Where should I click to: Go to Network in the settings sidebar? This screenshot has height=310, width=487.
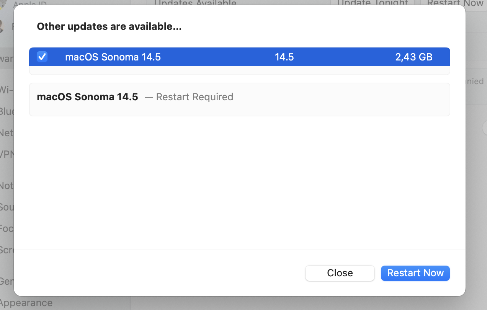point(7,133)
